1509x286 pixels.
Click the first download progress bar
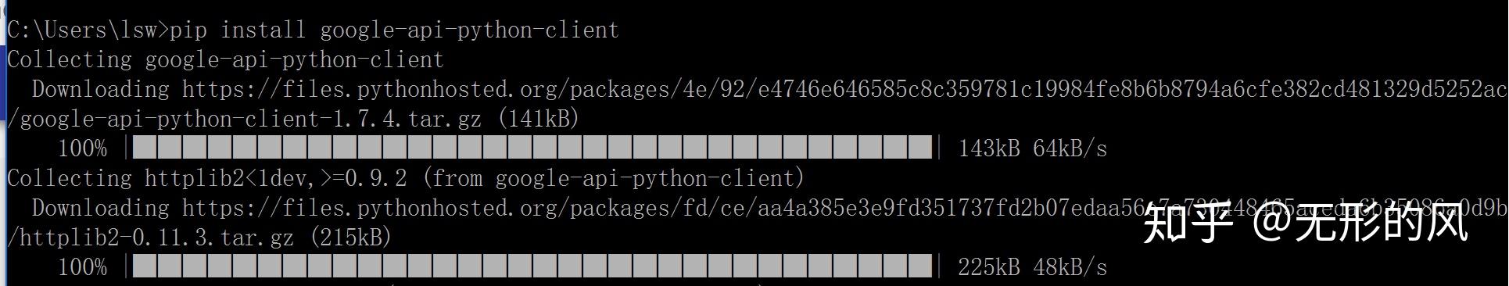tap(532, 148)
